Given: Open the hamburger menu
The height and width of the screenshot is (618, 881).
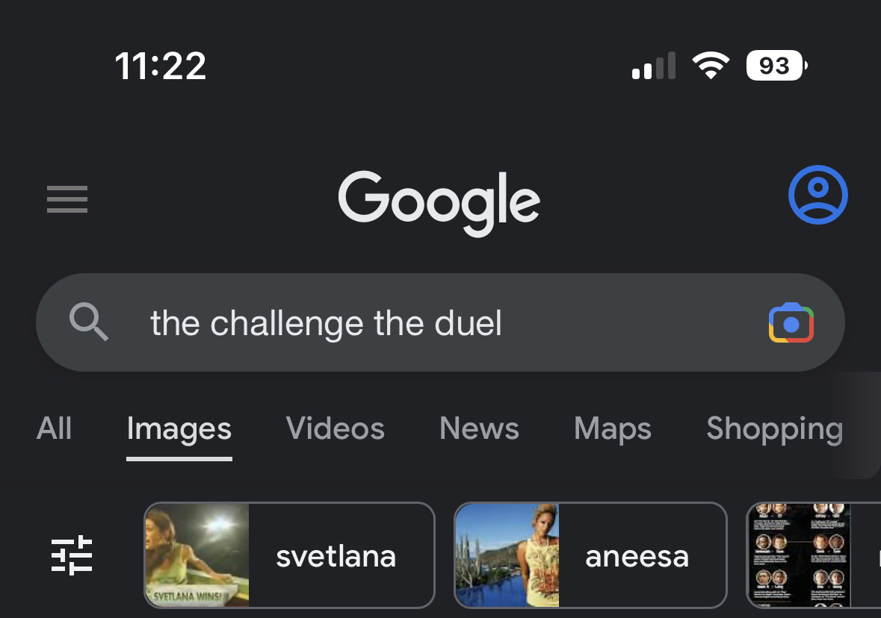Looking at the screenshot, I should (x=67, y=199).
